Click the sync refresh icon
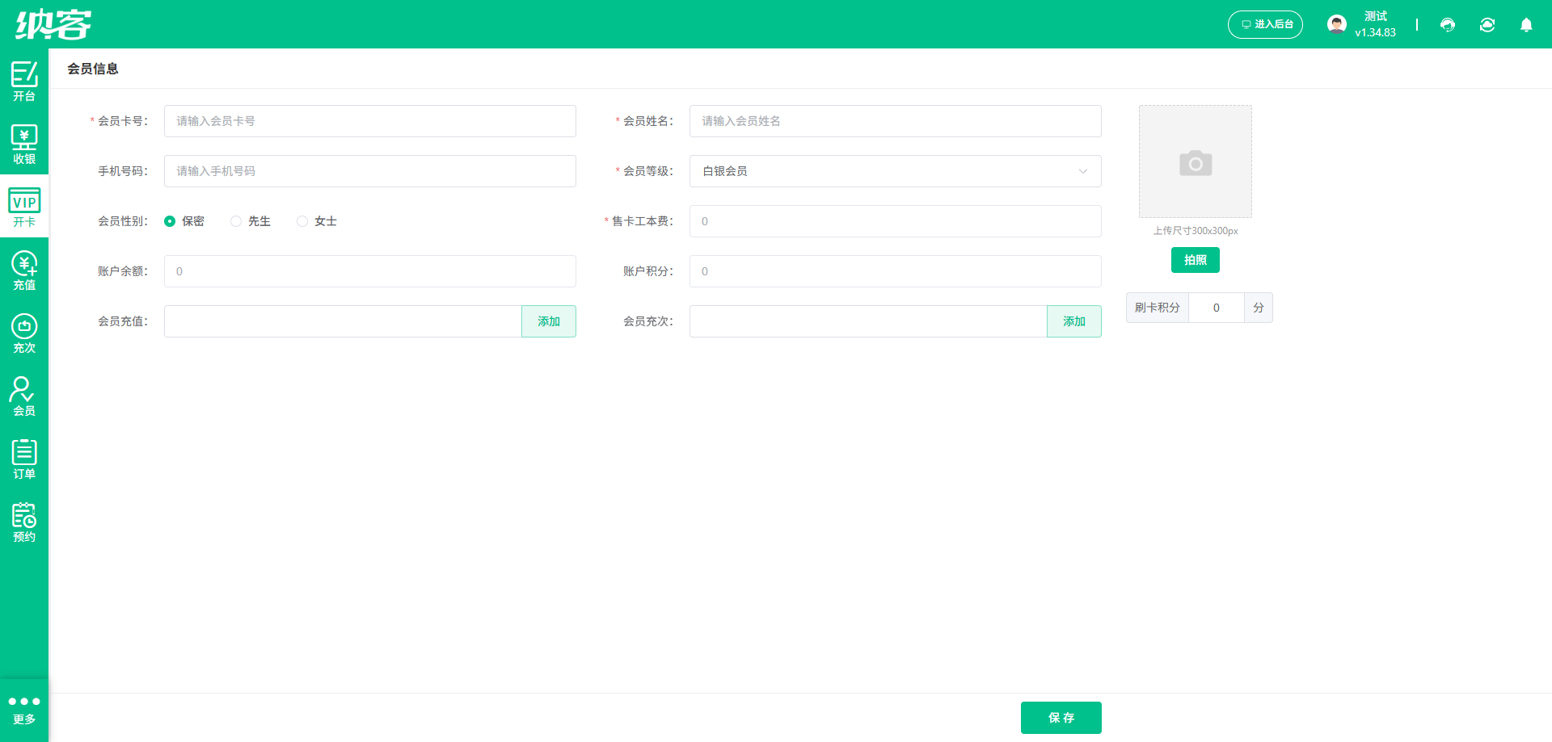This screenshot has width=1552, height=742. click(1487, 25)
